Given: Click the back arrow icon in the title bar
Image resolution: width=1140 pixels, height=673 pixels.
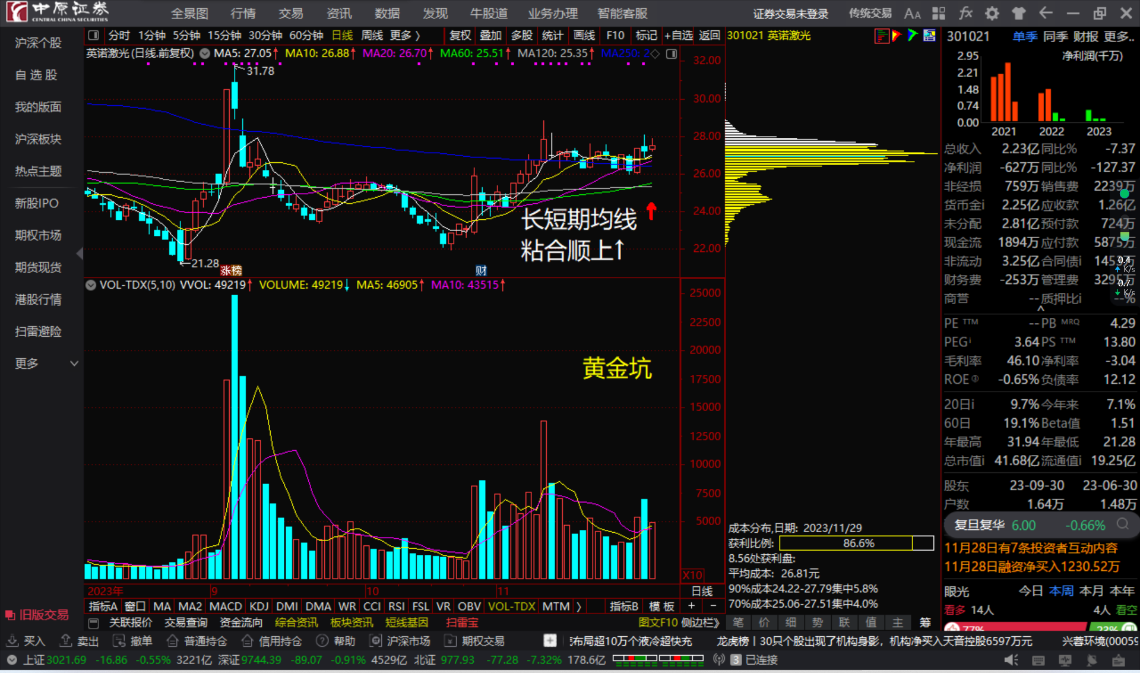Looking at the screenshot, I should [1046, 13].
